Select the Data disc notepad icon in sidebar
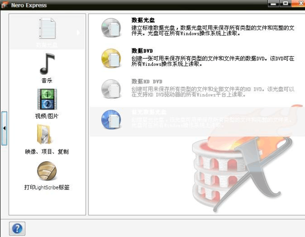 point(47,28)
